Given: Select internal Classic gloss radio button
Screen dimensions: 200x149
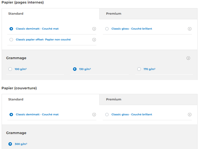Looking at the screenshot, I should [107, 29].
